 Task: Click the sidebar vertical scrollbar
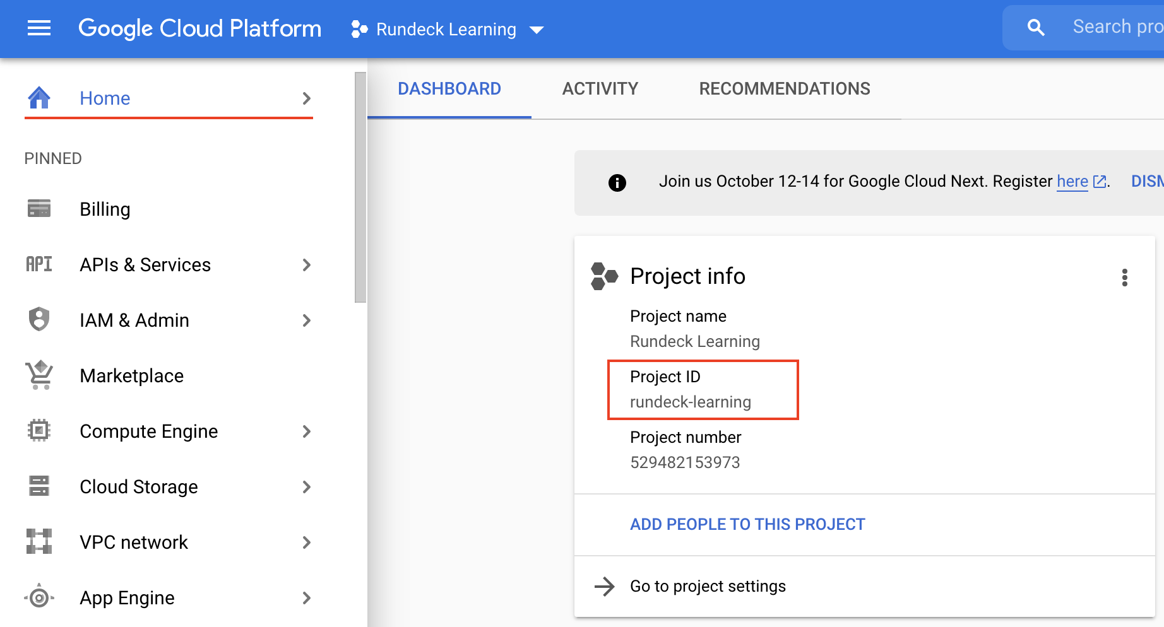[360, 187]
